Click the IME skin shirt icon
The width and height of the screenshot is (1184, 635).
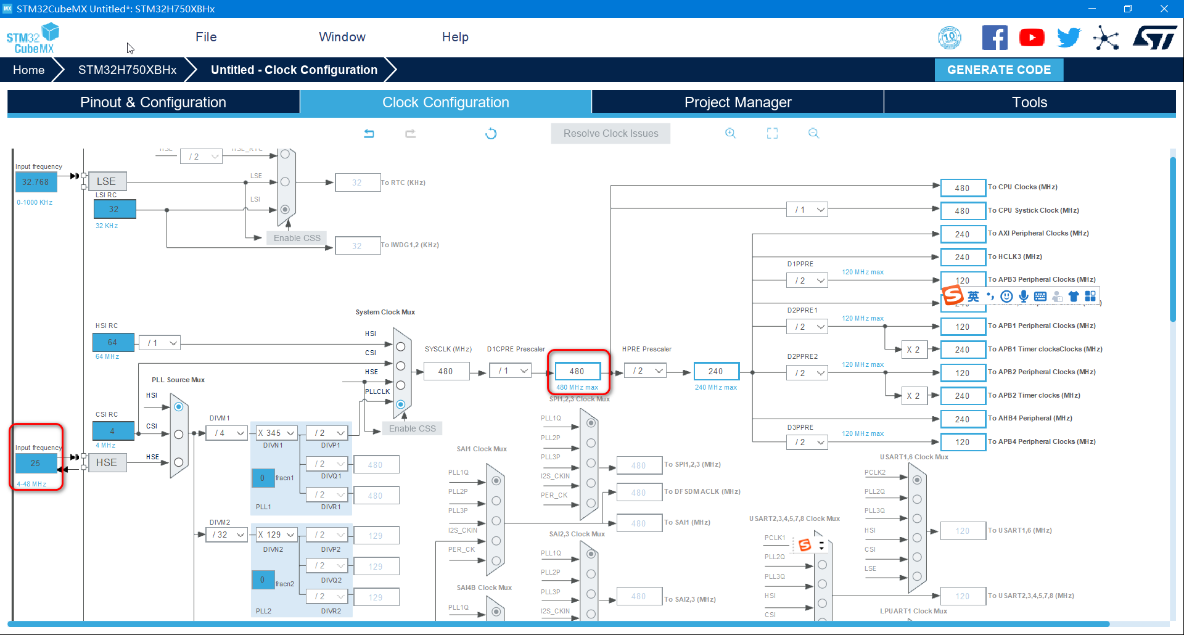(x=1074, y=297)
